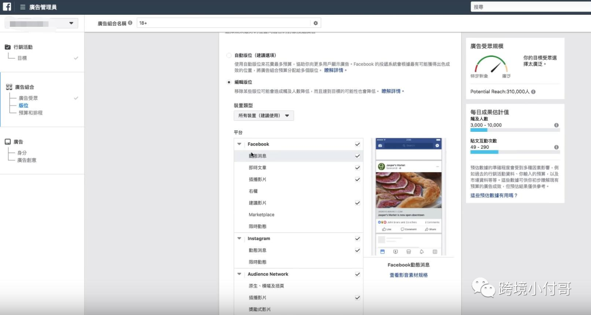Click the Facebook logo in top bar
The image size is (591, 315).
point(6,7)
